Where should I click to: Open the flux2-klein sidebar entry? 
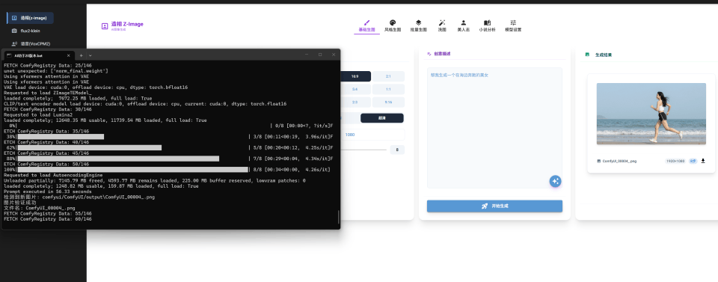tap(30, 31)
